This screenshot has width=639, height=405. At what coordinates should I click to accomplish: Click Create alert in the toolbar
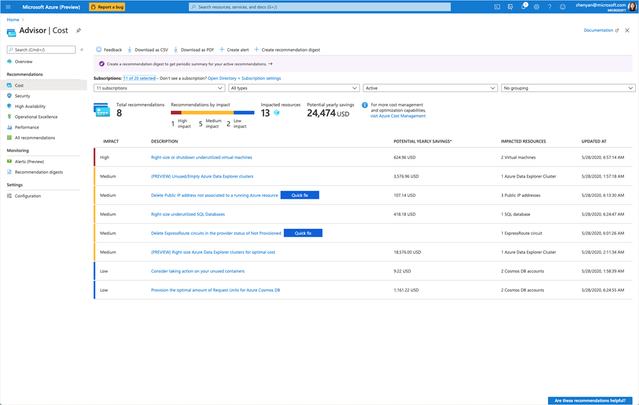[x=234, y=50]
